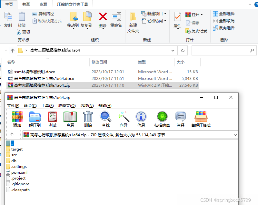The image size is (258, 205).
Task: Select the target folder in archive
Action: tap(15, 149)
